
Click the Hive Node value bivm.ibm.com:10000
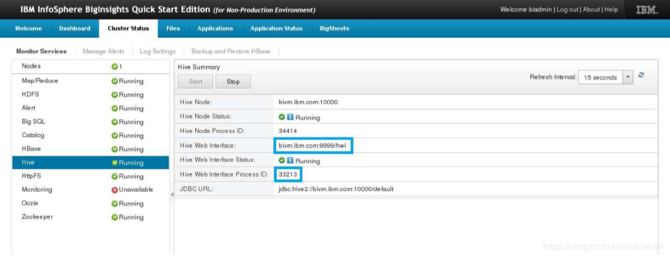pos(308,103)
